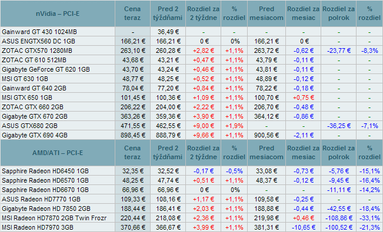Click the +9,00 € two-week difference cell
This screenshot has height=232, width=383.
click(203, 126)
